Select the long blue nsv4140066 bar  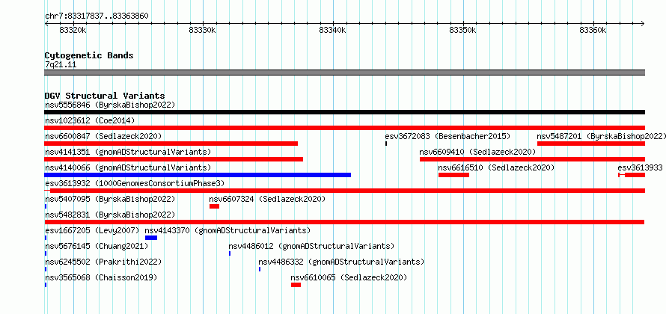[198, 175]
